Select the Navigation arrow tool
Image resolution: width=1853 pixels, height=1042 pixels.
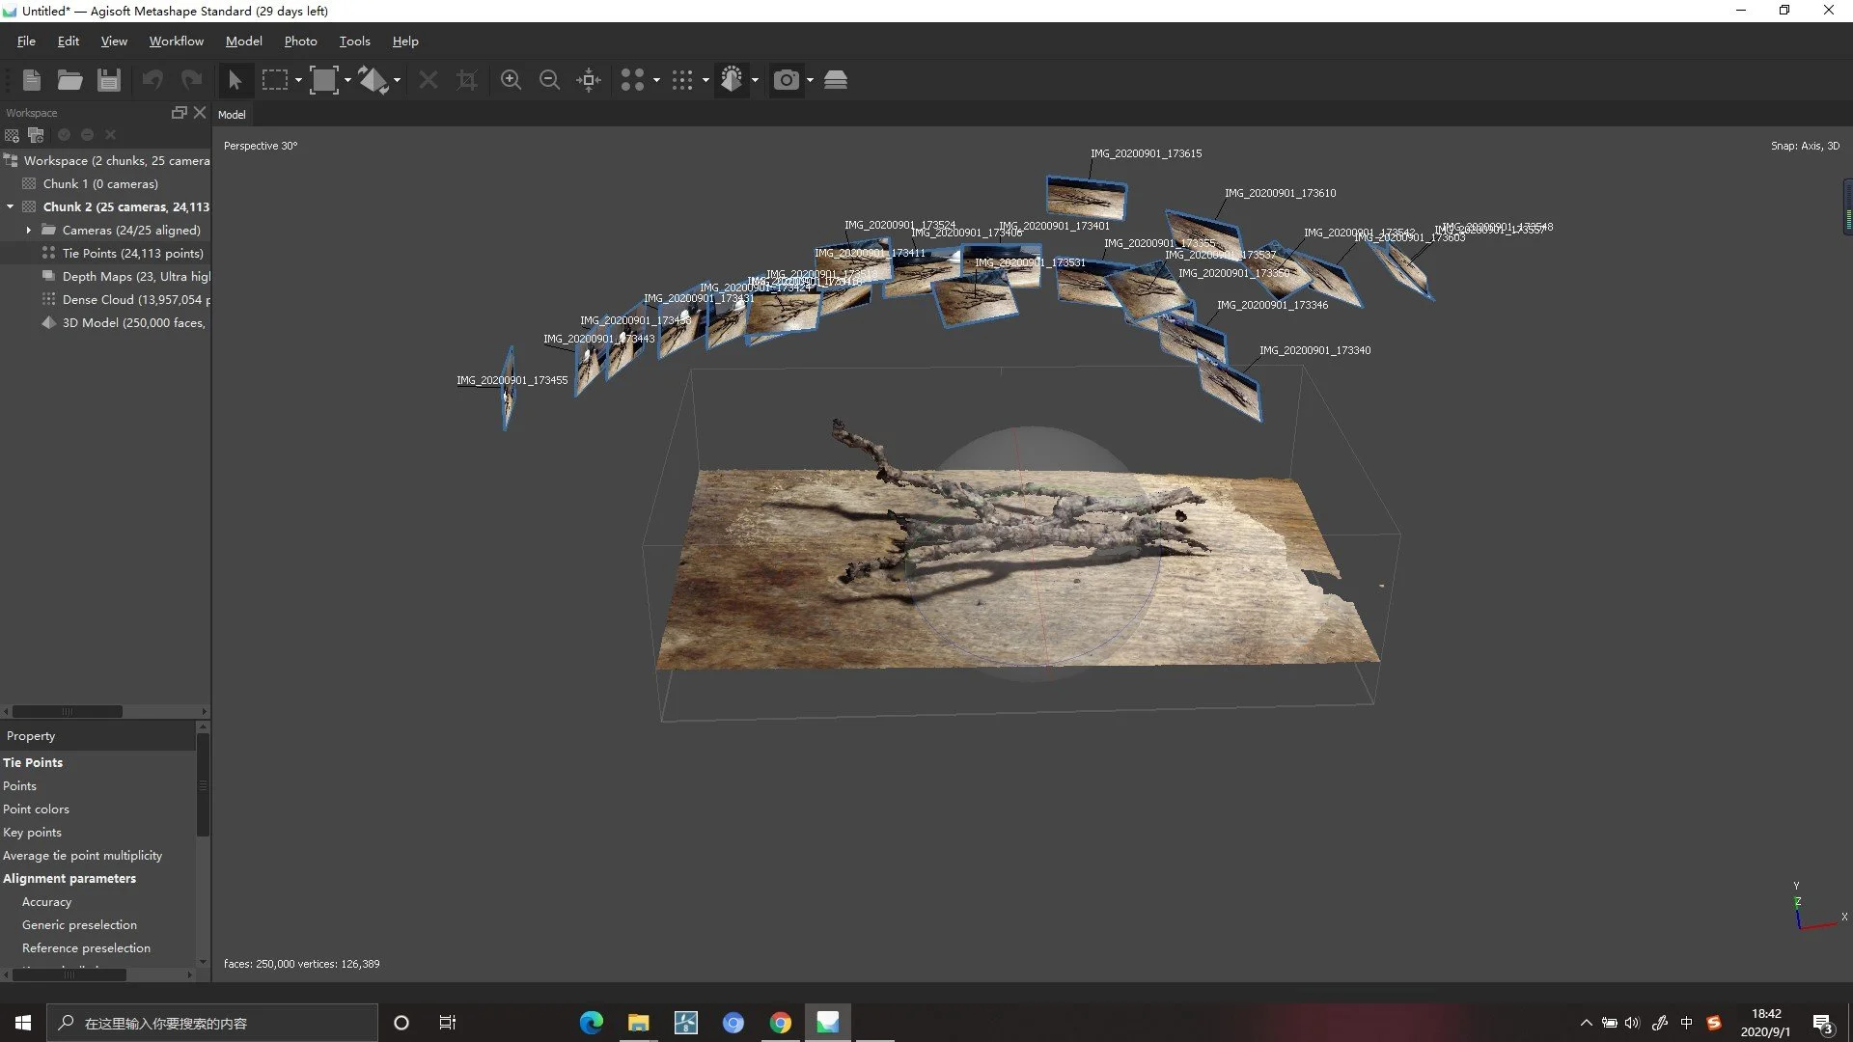(x=235, y=80)
